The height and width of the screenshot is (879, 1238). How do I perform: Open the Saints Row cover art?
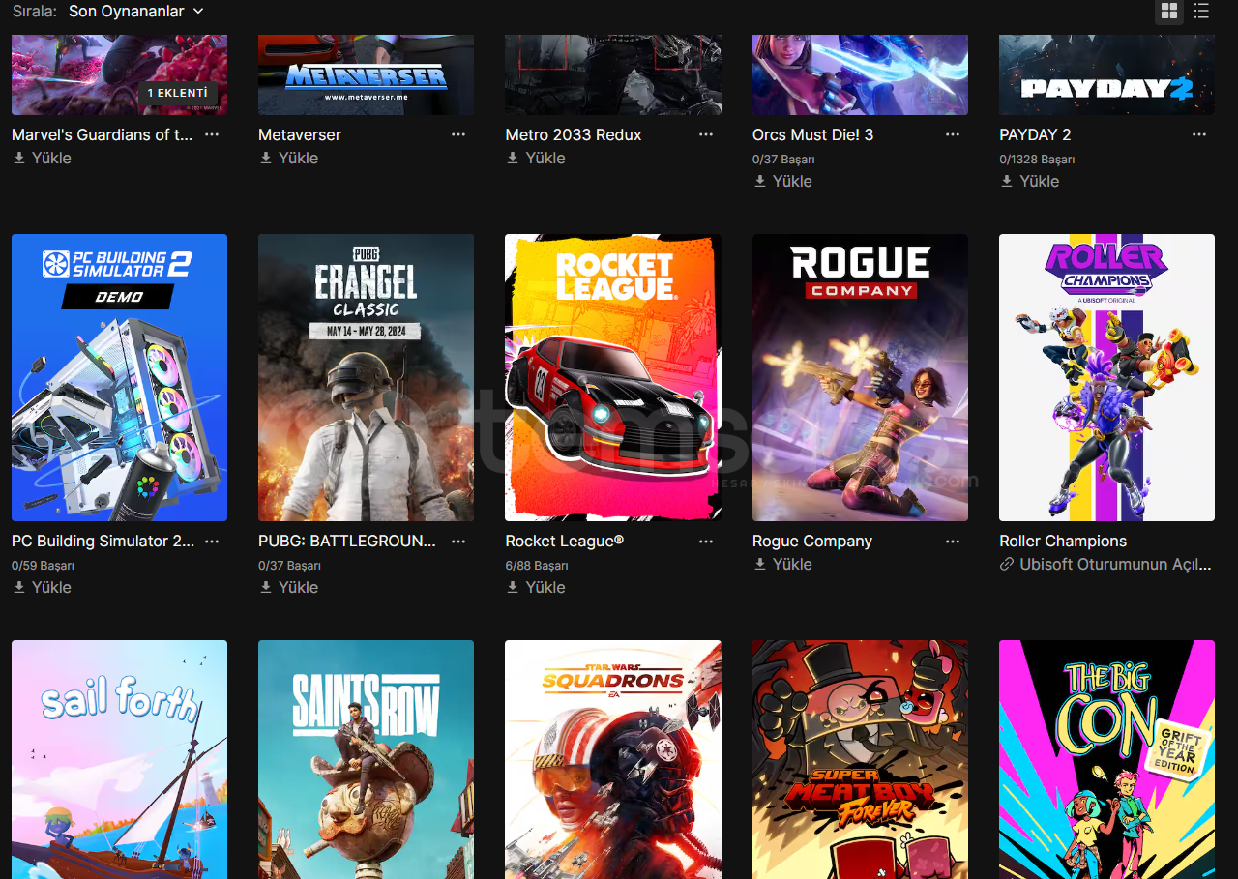(x=366, y=759)
